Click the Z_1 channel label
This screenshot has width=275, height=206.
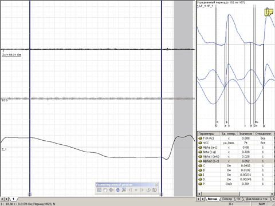4,149
